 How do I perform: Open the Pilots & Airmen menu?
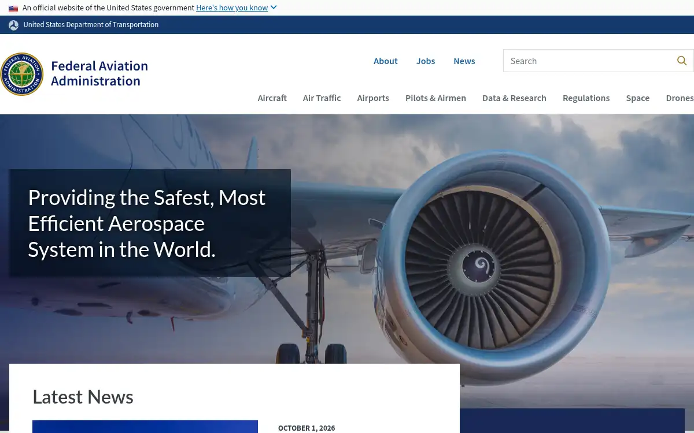coord(435,98)
